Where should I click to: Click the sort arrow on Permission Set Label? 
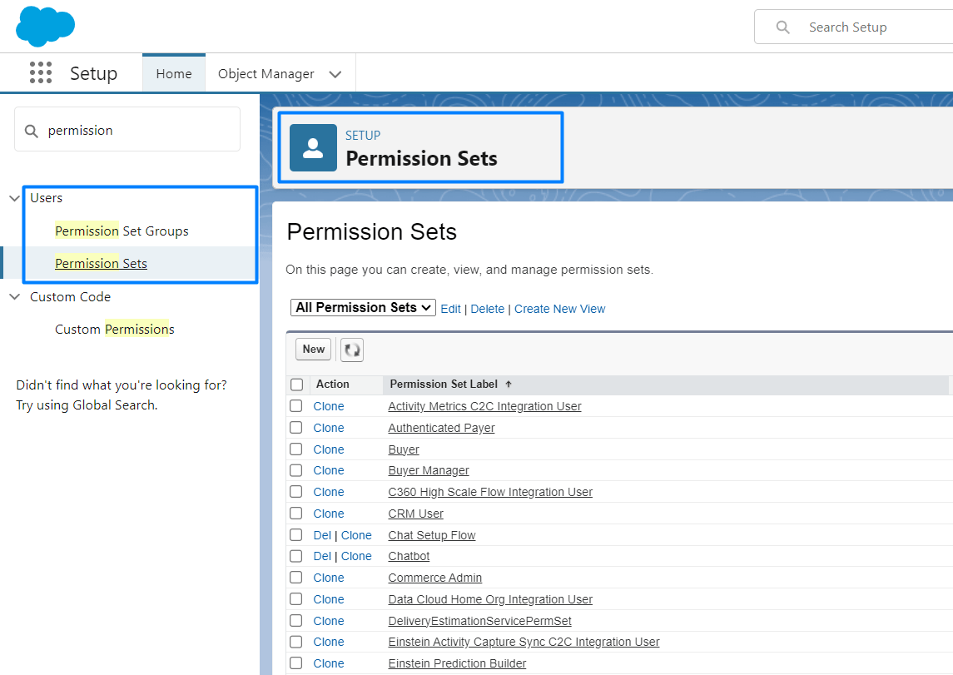[x=509, y=384]
